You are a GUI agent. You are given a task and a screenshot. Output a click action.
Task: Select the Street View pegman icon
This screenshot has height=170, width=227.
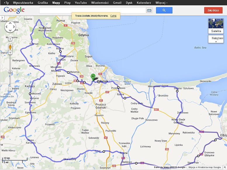click(10, 47)
